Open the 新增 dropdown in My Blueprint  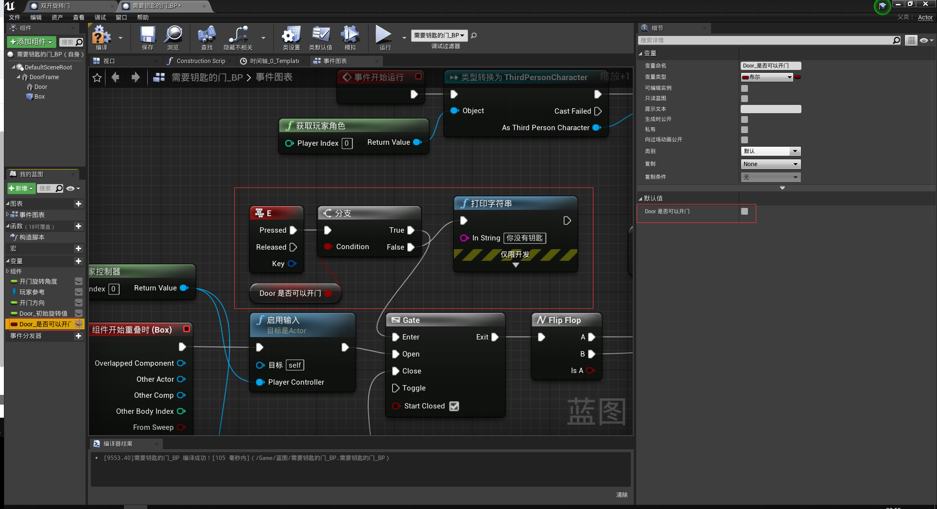click(21, 188)
